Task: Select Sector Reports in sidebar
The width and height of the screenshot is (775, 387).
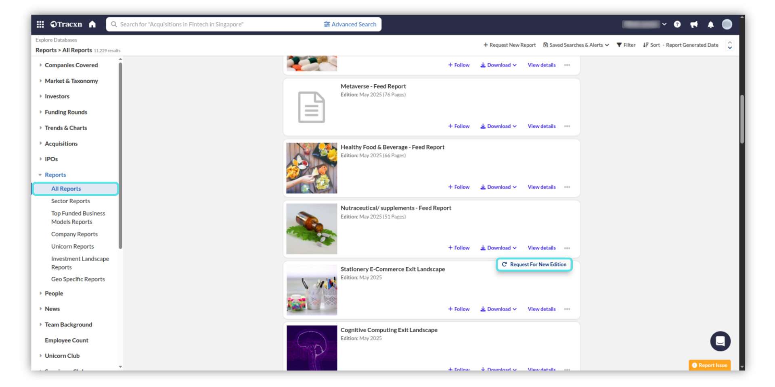Action: click(x=70, y=201)
